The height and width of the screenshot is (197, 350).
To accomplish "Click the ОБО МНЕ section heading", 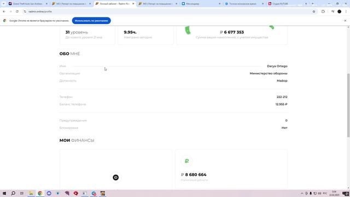I will click(x=69, y=54).
